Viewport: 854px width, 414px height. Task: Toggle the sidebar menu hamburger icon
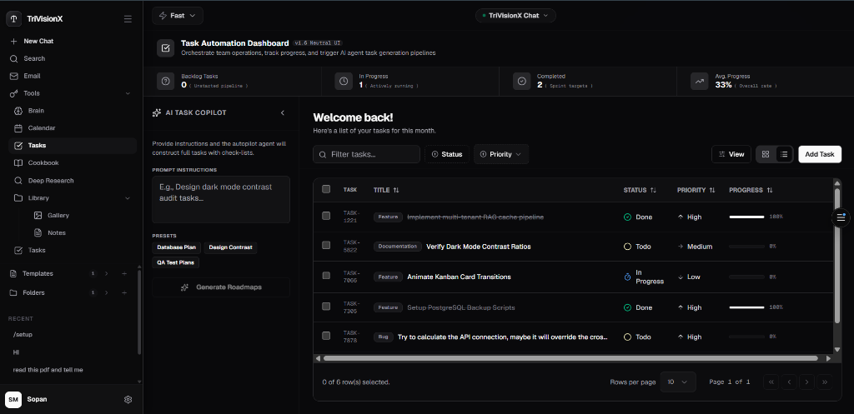(128, 19)
